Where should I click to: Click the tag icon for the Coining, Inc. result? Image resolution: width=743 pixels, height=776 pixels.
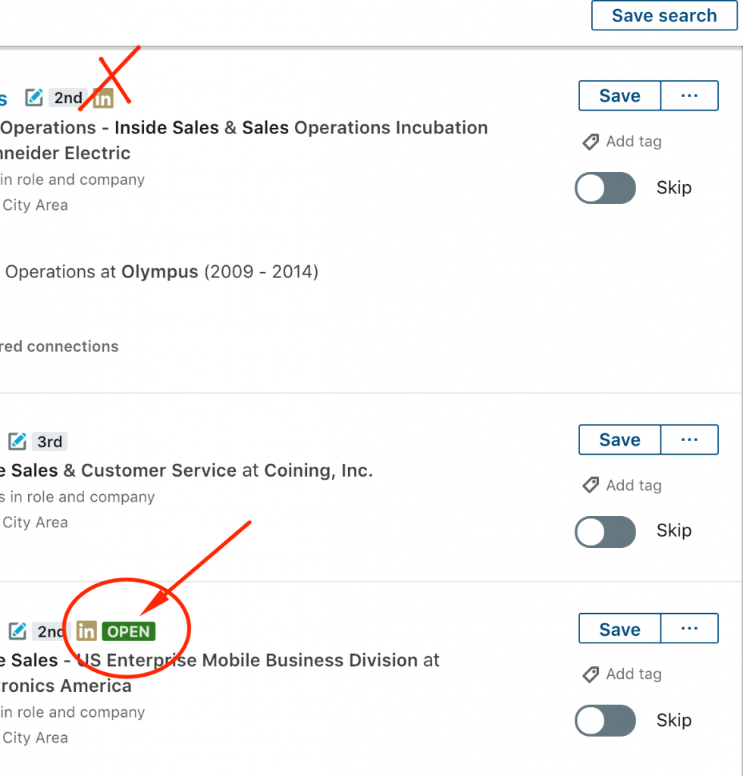pyautogui.click(x=591, y=485)
